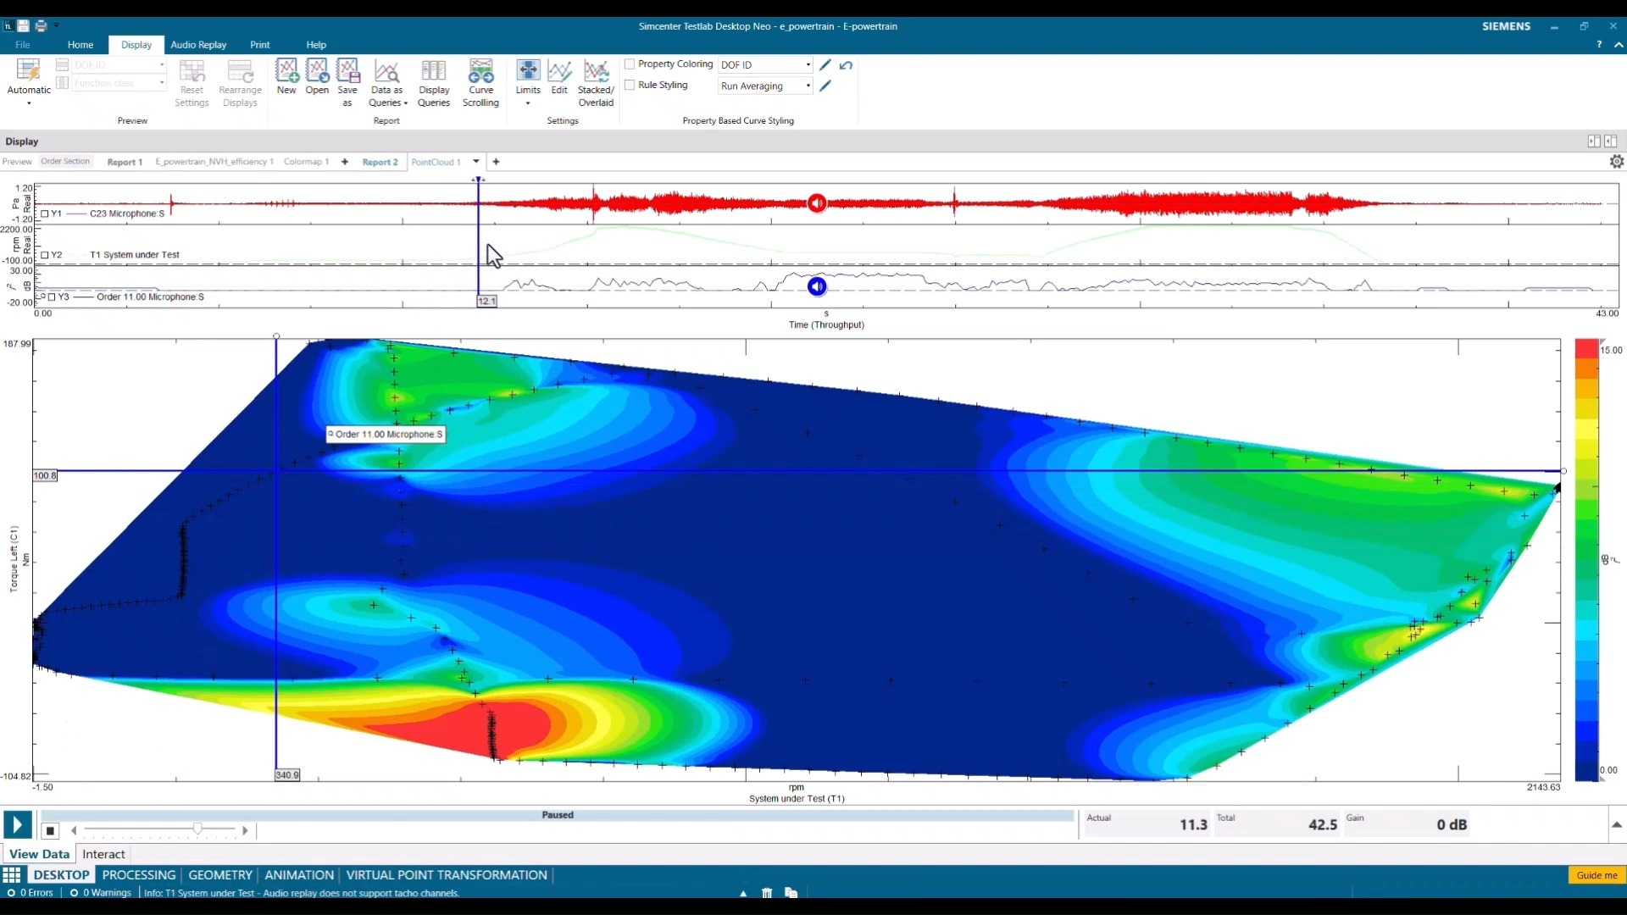Click the blue Order 11.00 speaker icon

pyautogui.click(x=816, y=286)
